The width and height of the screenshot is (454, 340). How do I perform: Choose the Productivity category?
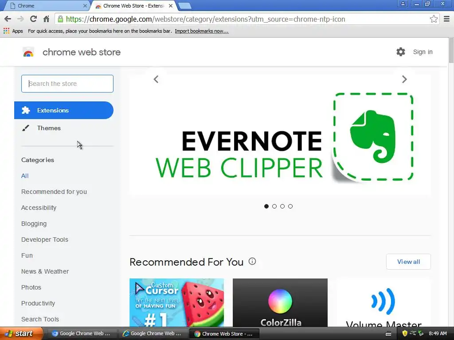pyautogui.click(x=38, y=303)
